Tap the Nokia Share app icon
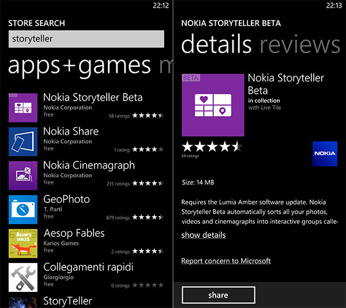 pos(23,142)
